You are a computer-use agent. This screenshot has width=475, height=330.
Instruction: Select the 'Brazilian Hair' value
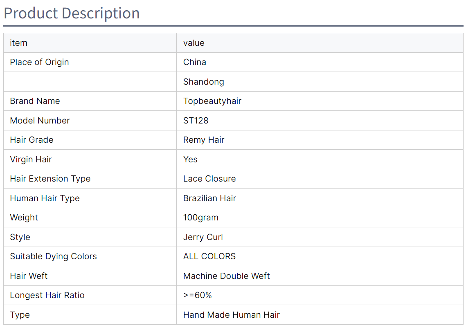click(209, 198)
